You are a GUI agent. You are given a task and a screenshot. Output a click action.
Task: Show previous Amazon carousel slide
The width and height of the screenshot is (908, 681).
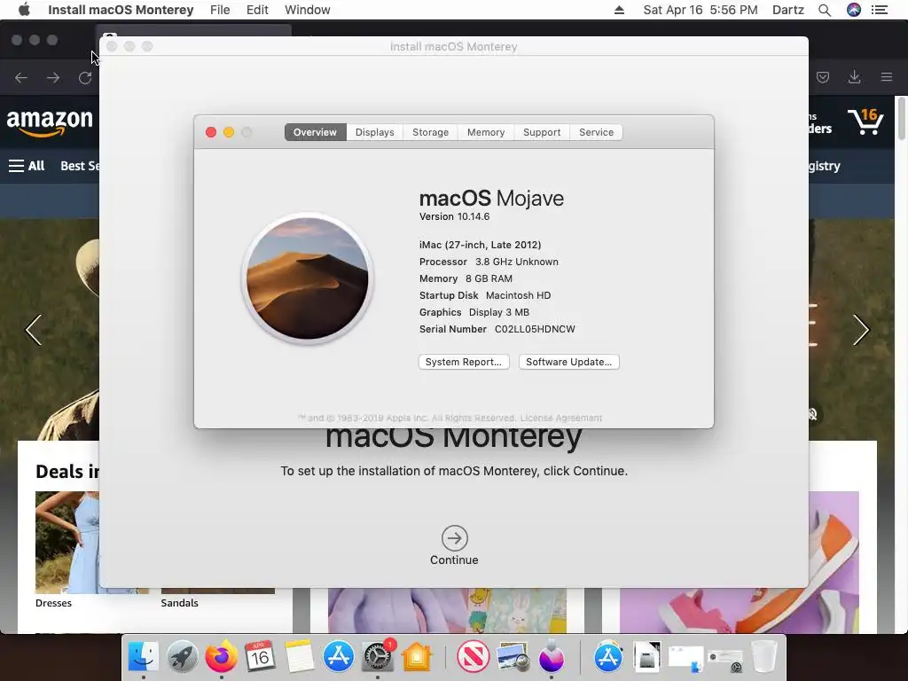coord(34,330)
